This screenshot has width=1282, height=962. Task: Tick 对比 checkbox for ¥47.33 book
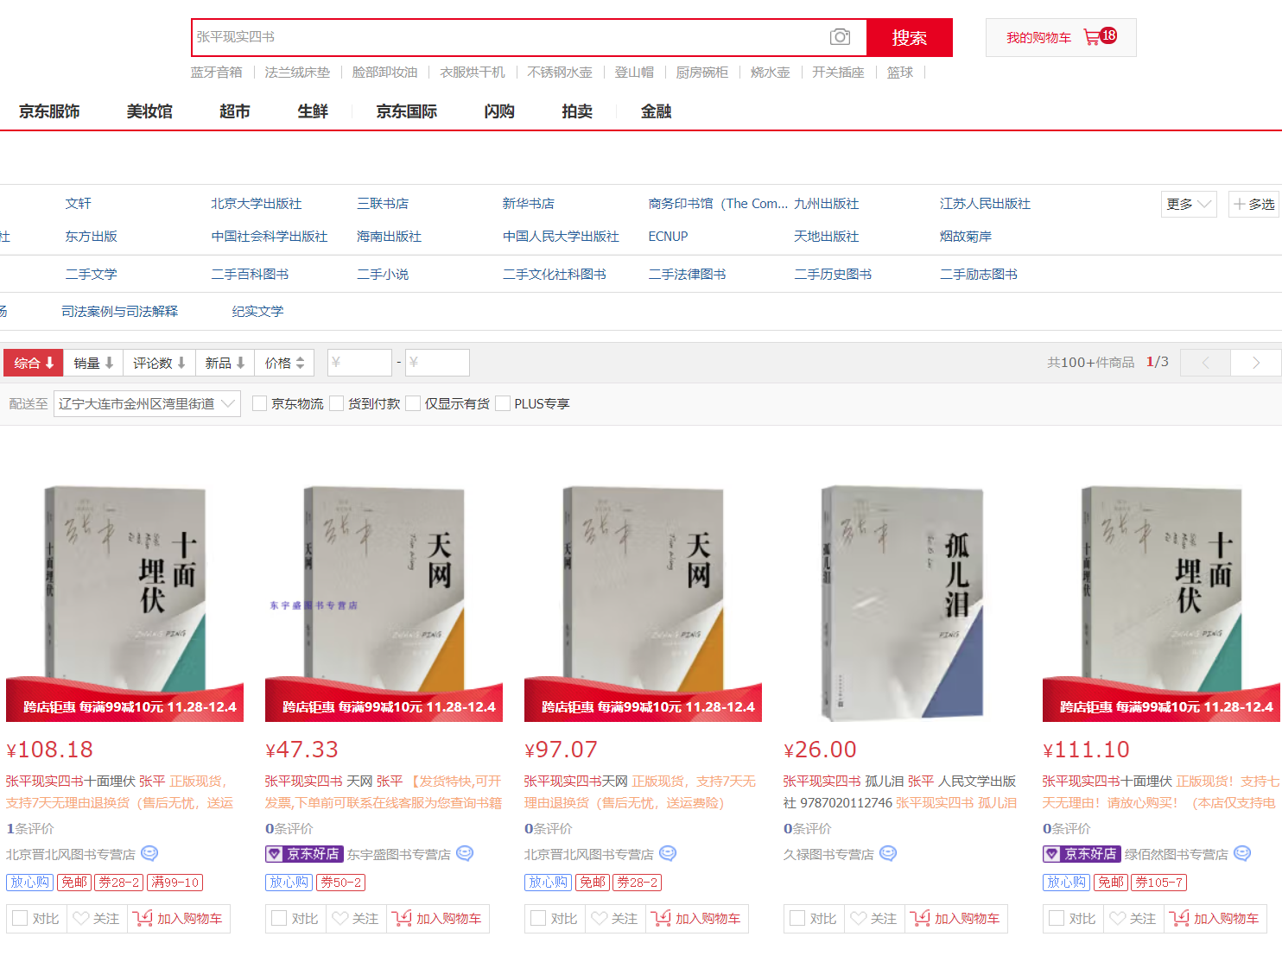coord(279,918)
